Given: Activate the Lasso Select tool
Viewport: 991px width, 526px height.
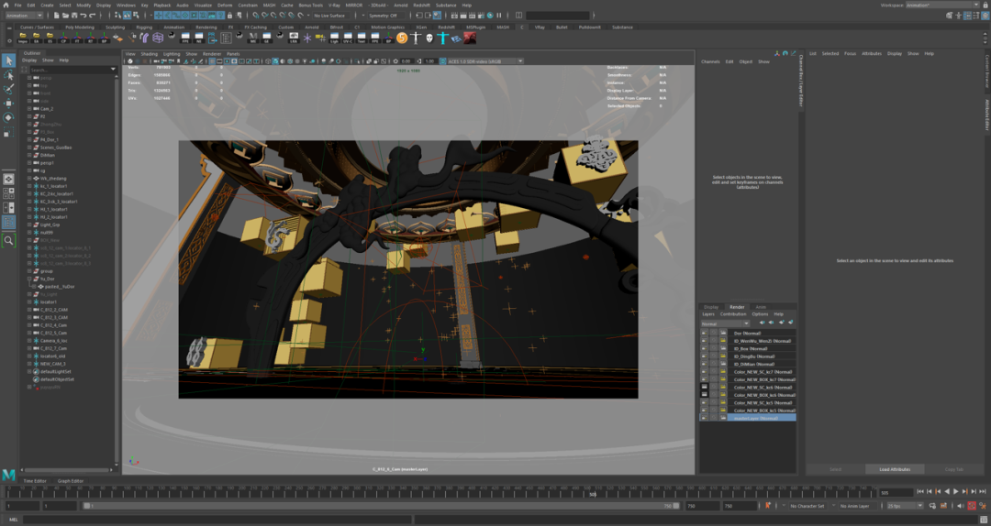Looking at the screenshot, I should [9, 75].
